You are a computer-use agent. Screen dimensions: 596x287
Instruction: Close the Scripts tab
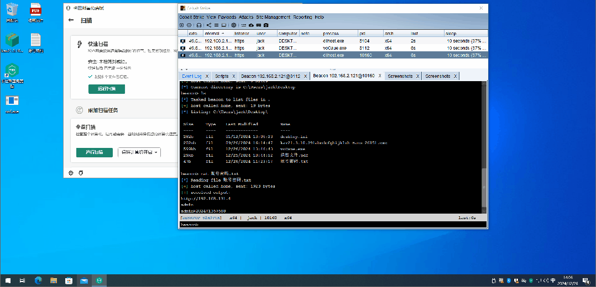233,76
